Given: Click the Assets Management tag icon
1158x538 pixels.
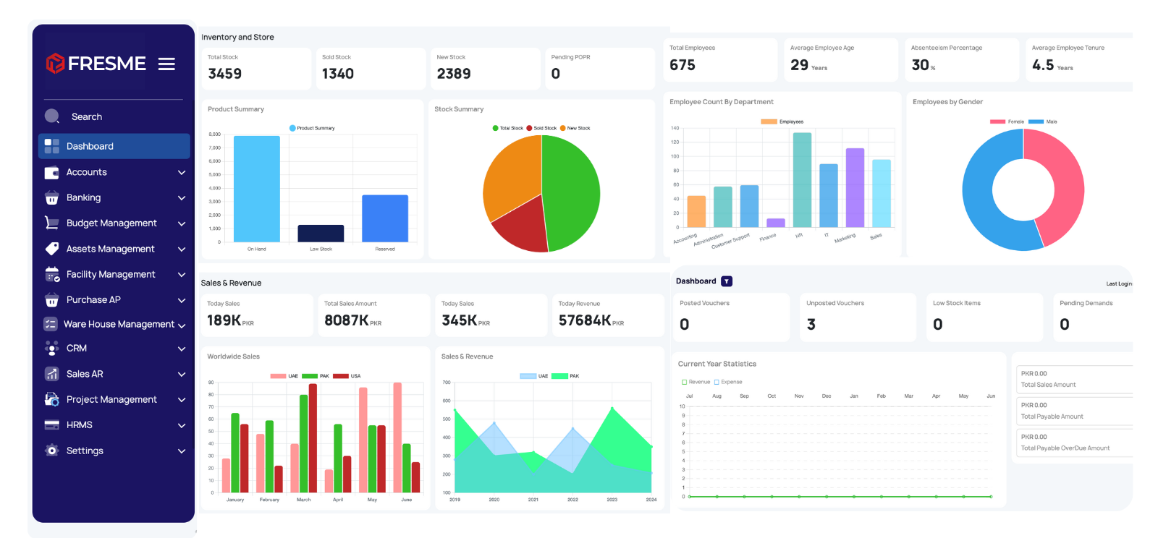Looking at the screenshot, I should [52, 249].
